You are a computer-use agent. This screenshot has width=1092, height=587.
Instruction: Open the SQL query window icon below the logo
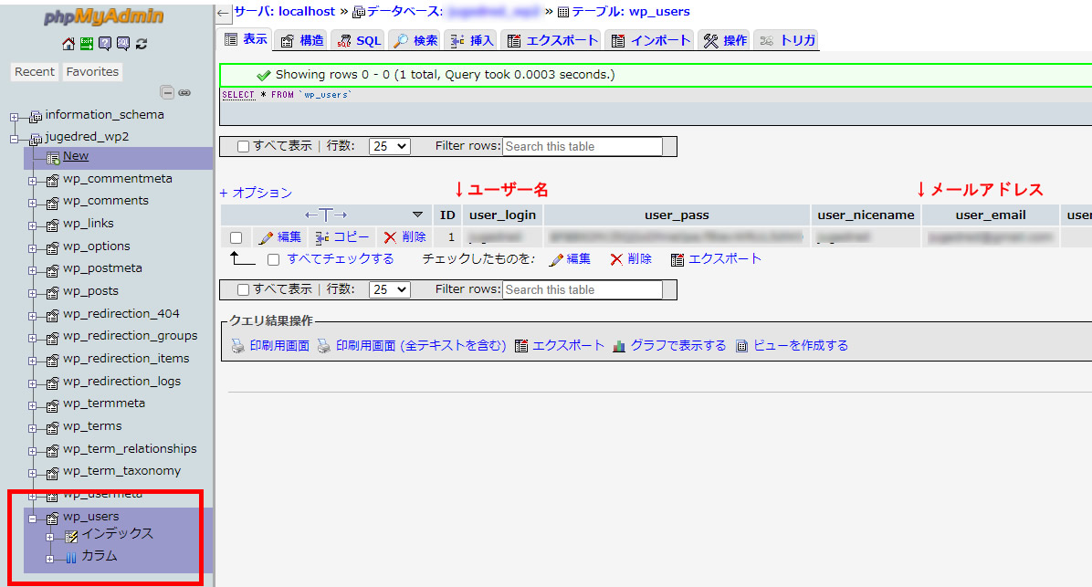124,43
